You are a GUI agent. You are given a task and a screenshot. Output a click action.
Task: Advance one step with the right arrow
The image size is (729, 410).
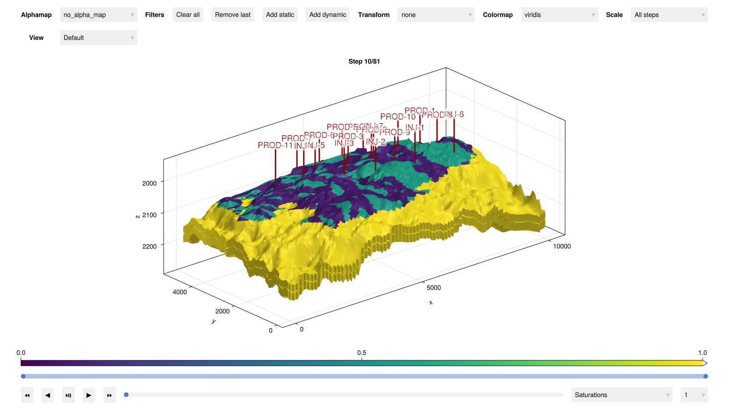(x=89, y=395)
